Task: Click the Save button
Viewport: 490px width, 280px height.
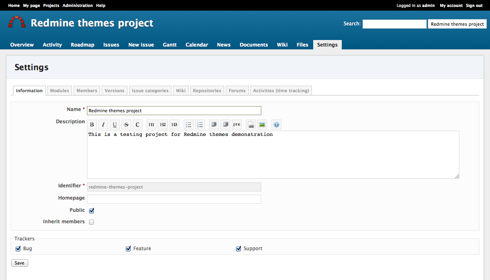Action: [x=20, y=263]
